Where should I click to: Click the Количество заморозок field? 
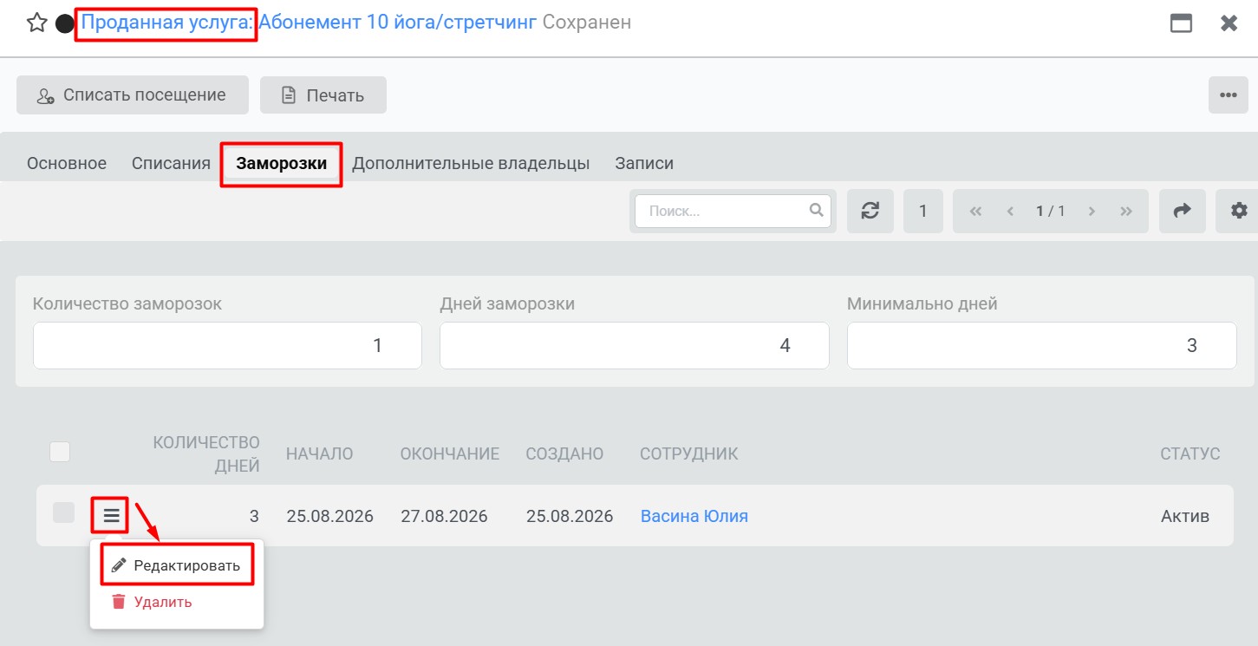click(227, 345)
